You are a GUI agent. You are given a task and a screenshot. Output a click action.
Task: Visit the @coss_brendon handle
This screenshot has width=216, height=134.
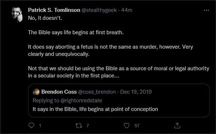click(97, 92)
